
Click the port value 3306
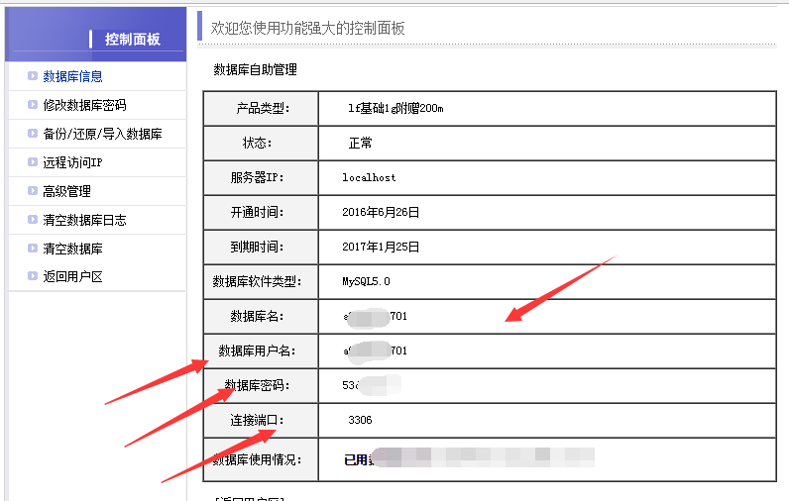click(x=360, y=420)
